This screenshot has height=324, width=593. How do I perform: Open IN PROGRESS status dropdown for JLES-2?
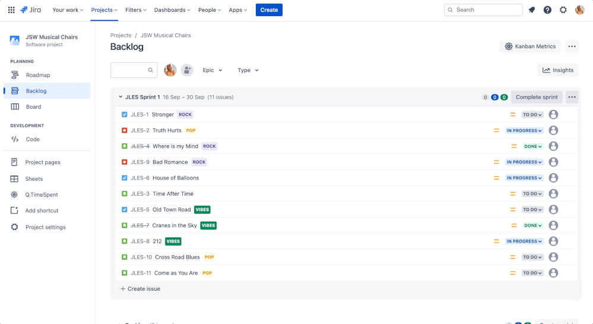(x=524, y=131)
